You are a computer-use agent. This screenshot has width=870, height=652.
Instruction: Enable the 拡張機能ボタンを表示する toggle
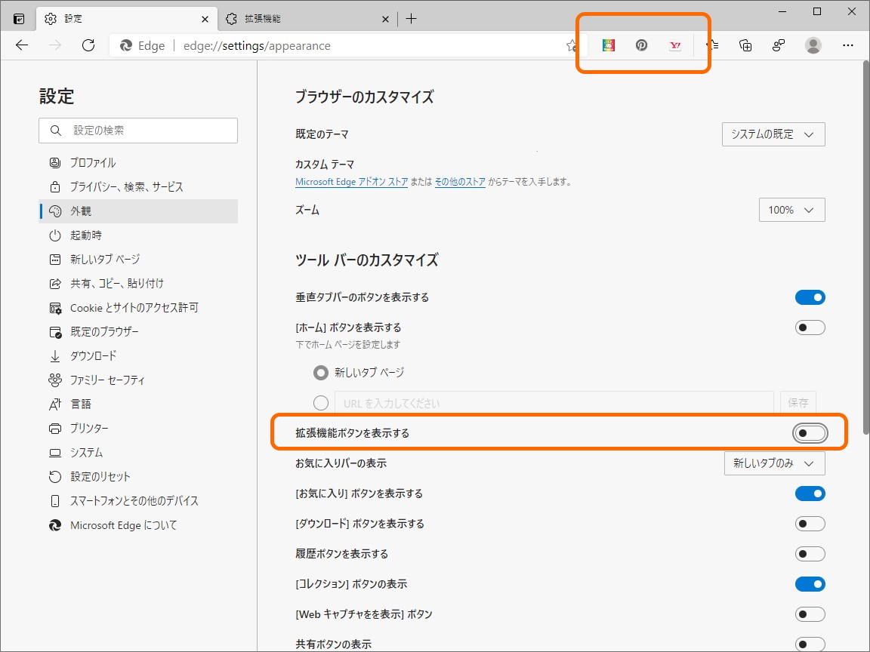click(x=810, y=432)
